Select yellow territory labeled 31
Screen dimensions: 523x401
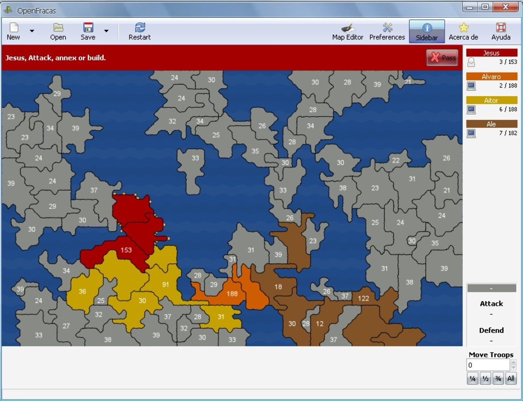(221, 317)
